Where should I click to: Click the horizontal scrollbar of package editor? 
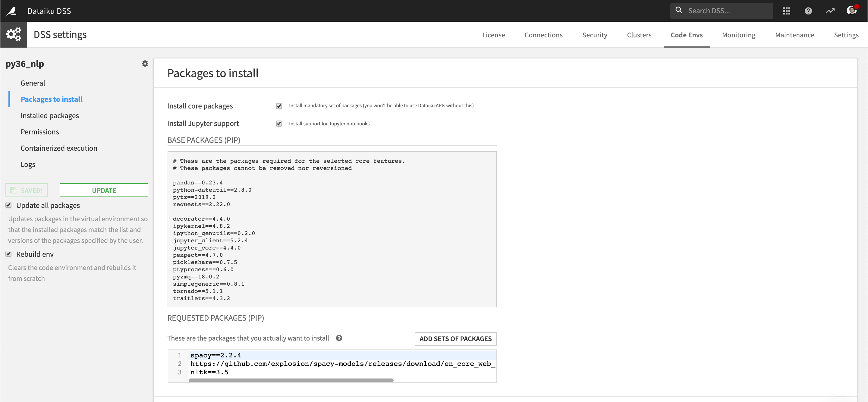291,380
